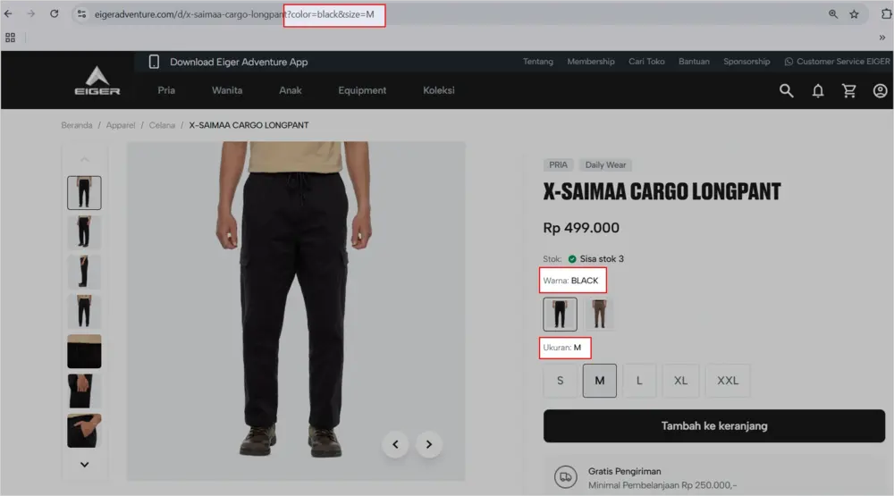This screenshot has width=894, height=496.
Task: Select the fourth pants thumbnail
Action: point(84,311)
